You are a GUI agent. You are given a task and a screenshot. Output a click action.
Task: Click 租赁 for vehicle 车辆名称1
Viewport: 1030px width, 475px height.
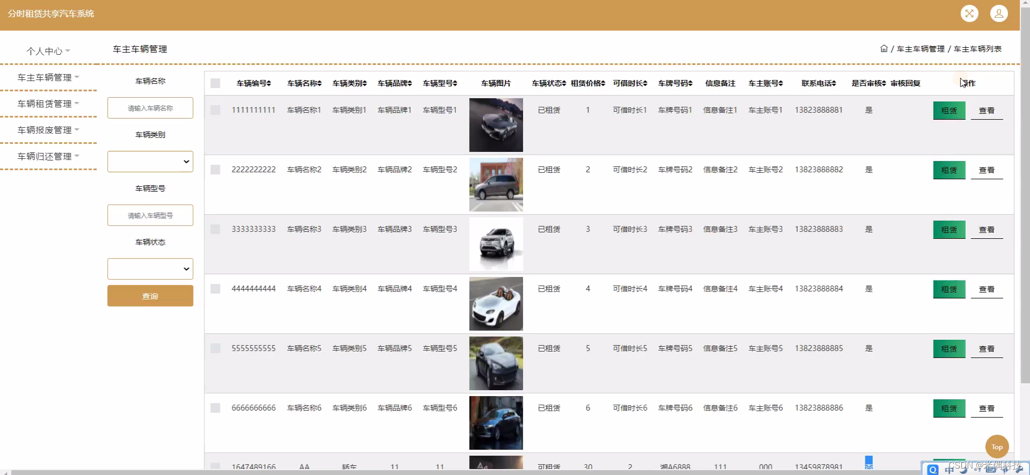click(x=949, y=111)
